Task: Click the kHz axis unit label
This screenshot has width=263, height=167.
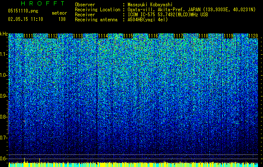Action: click(x=4, y=34)
